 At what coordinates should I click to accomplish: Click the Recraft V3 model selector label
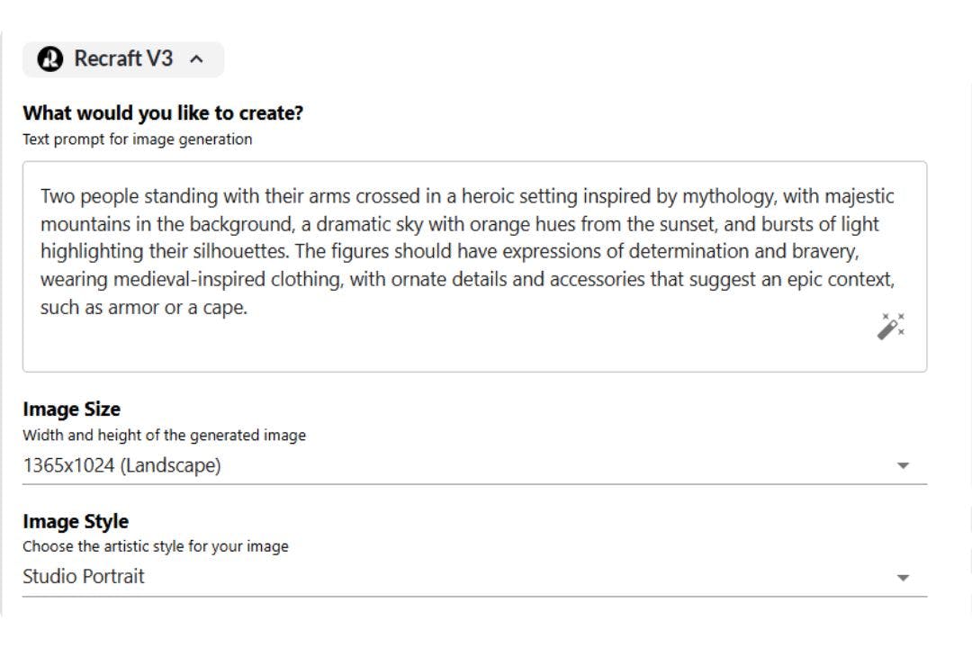[x=123, y=59]
